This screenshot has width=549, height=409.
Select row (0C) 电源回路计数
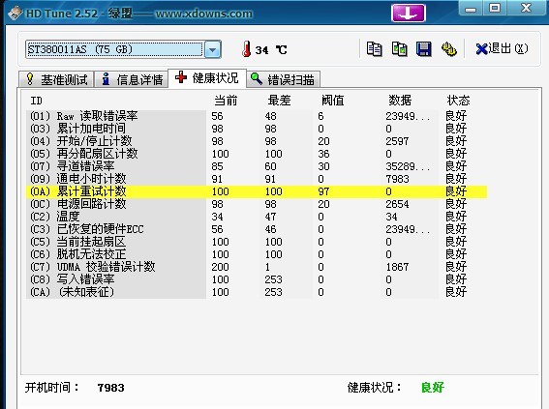point(257,204)
